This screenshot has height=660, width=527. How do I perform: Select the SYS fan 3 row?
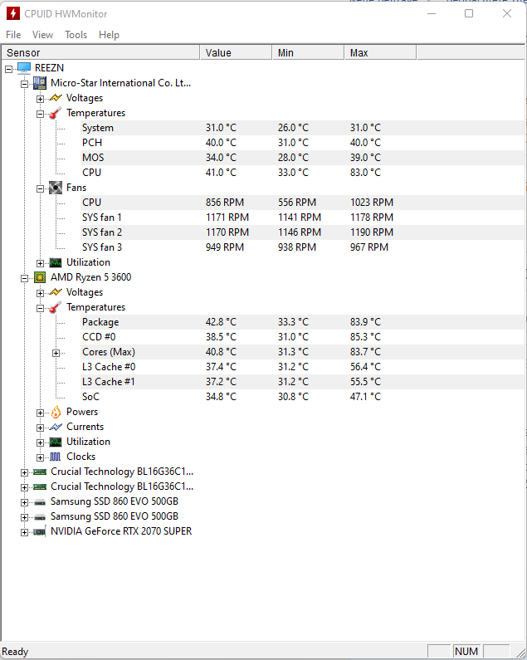tap(303, 247)
